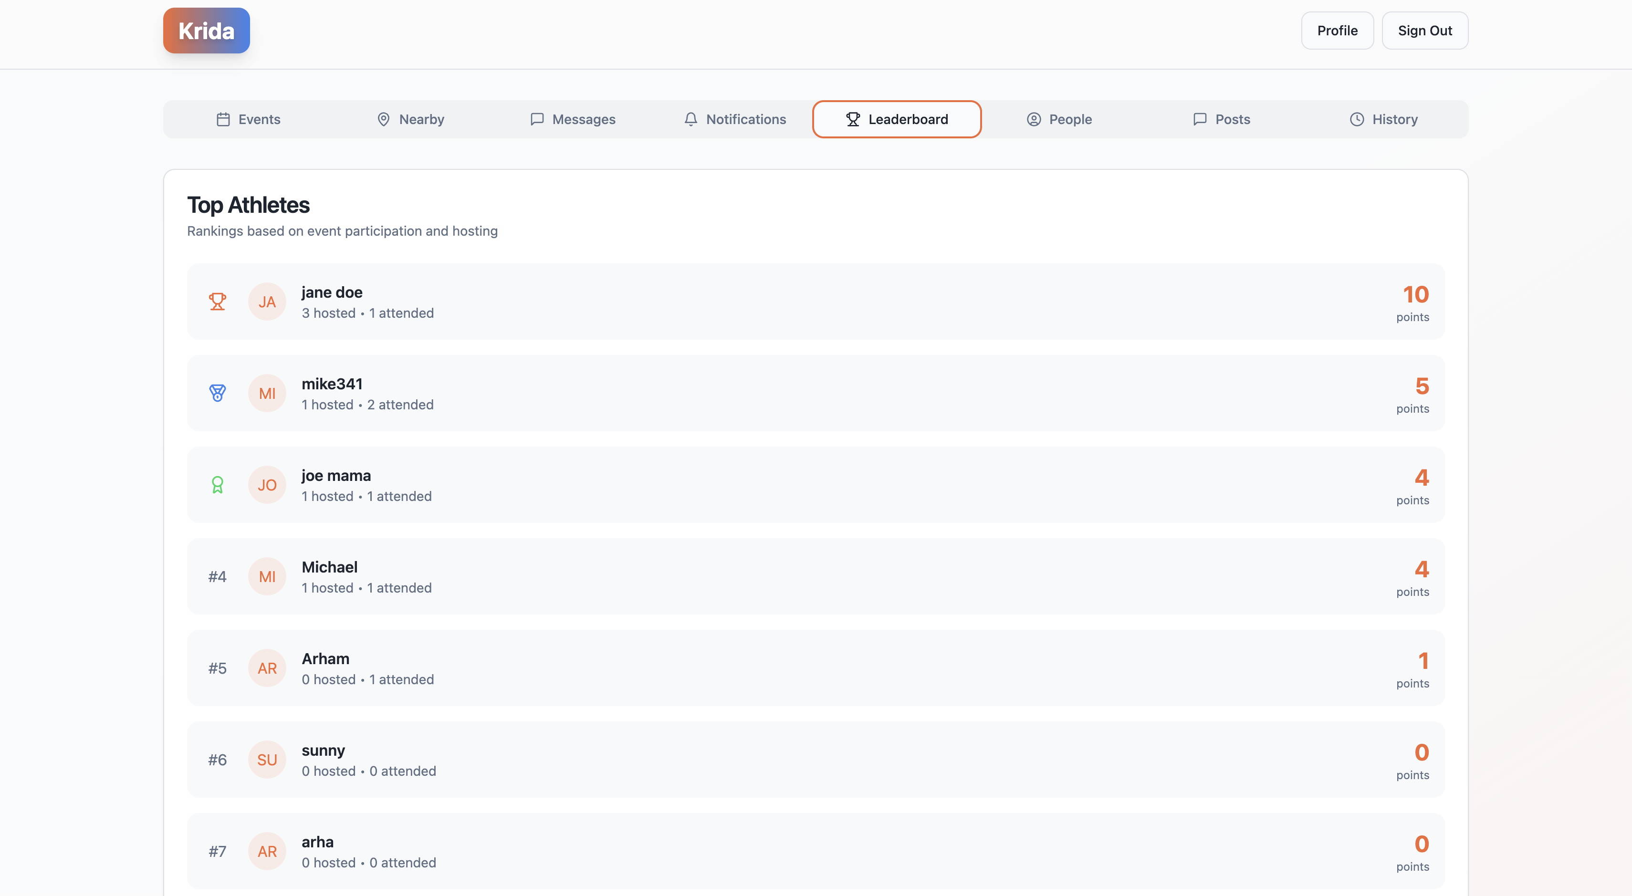1632x896 pixels.
Task: Open the Messages tab
Action: [572, 119]
